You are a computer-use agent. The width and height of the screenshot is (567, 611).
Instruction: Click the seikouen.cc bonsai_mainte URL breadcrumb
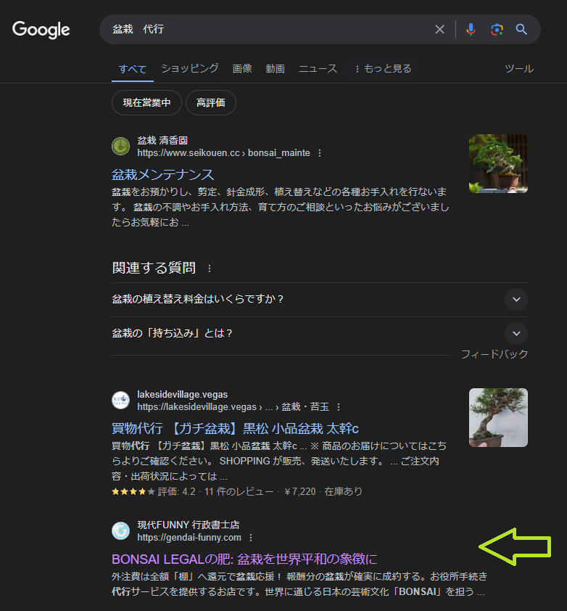click(x=223, y=152)
